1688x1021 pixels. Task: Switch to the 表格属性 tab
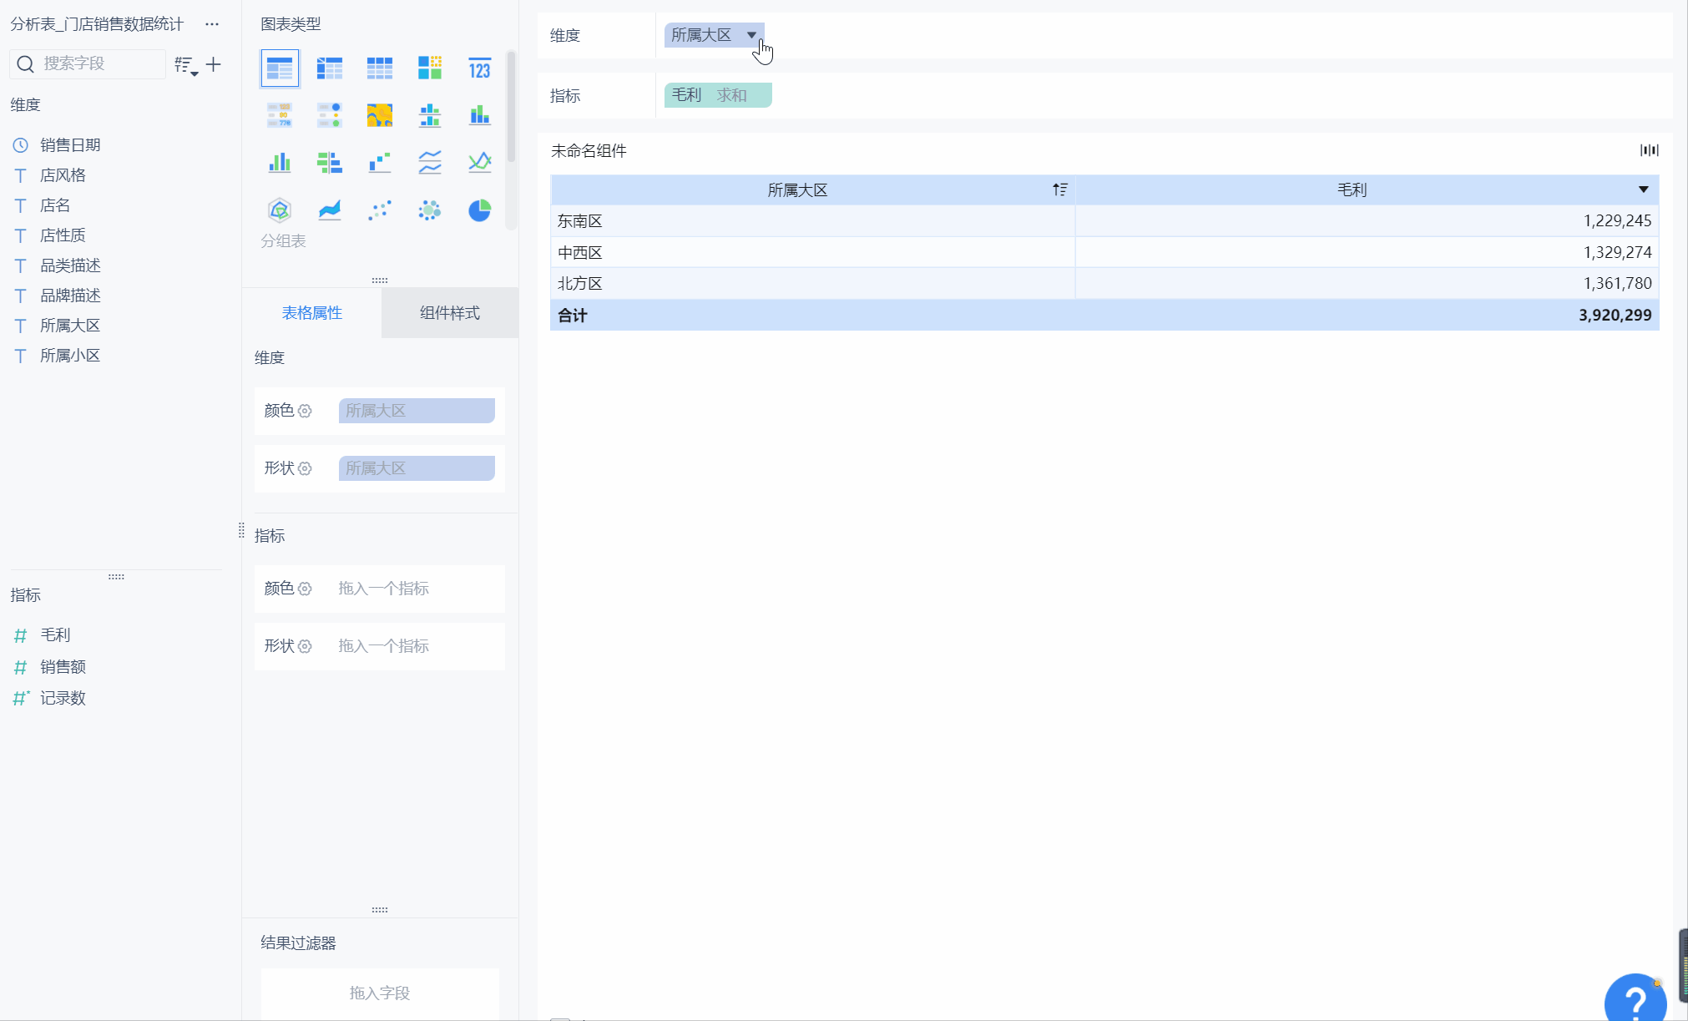coord(312,313)
